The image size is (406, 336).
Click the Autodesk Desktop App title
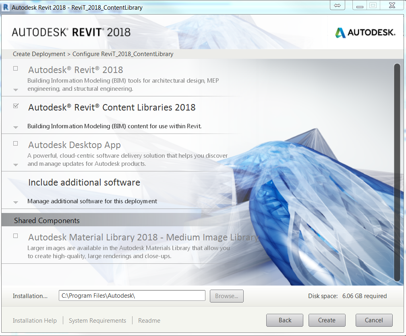pyautogui.click(x=75, y=145)
